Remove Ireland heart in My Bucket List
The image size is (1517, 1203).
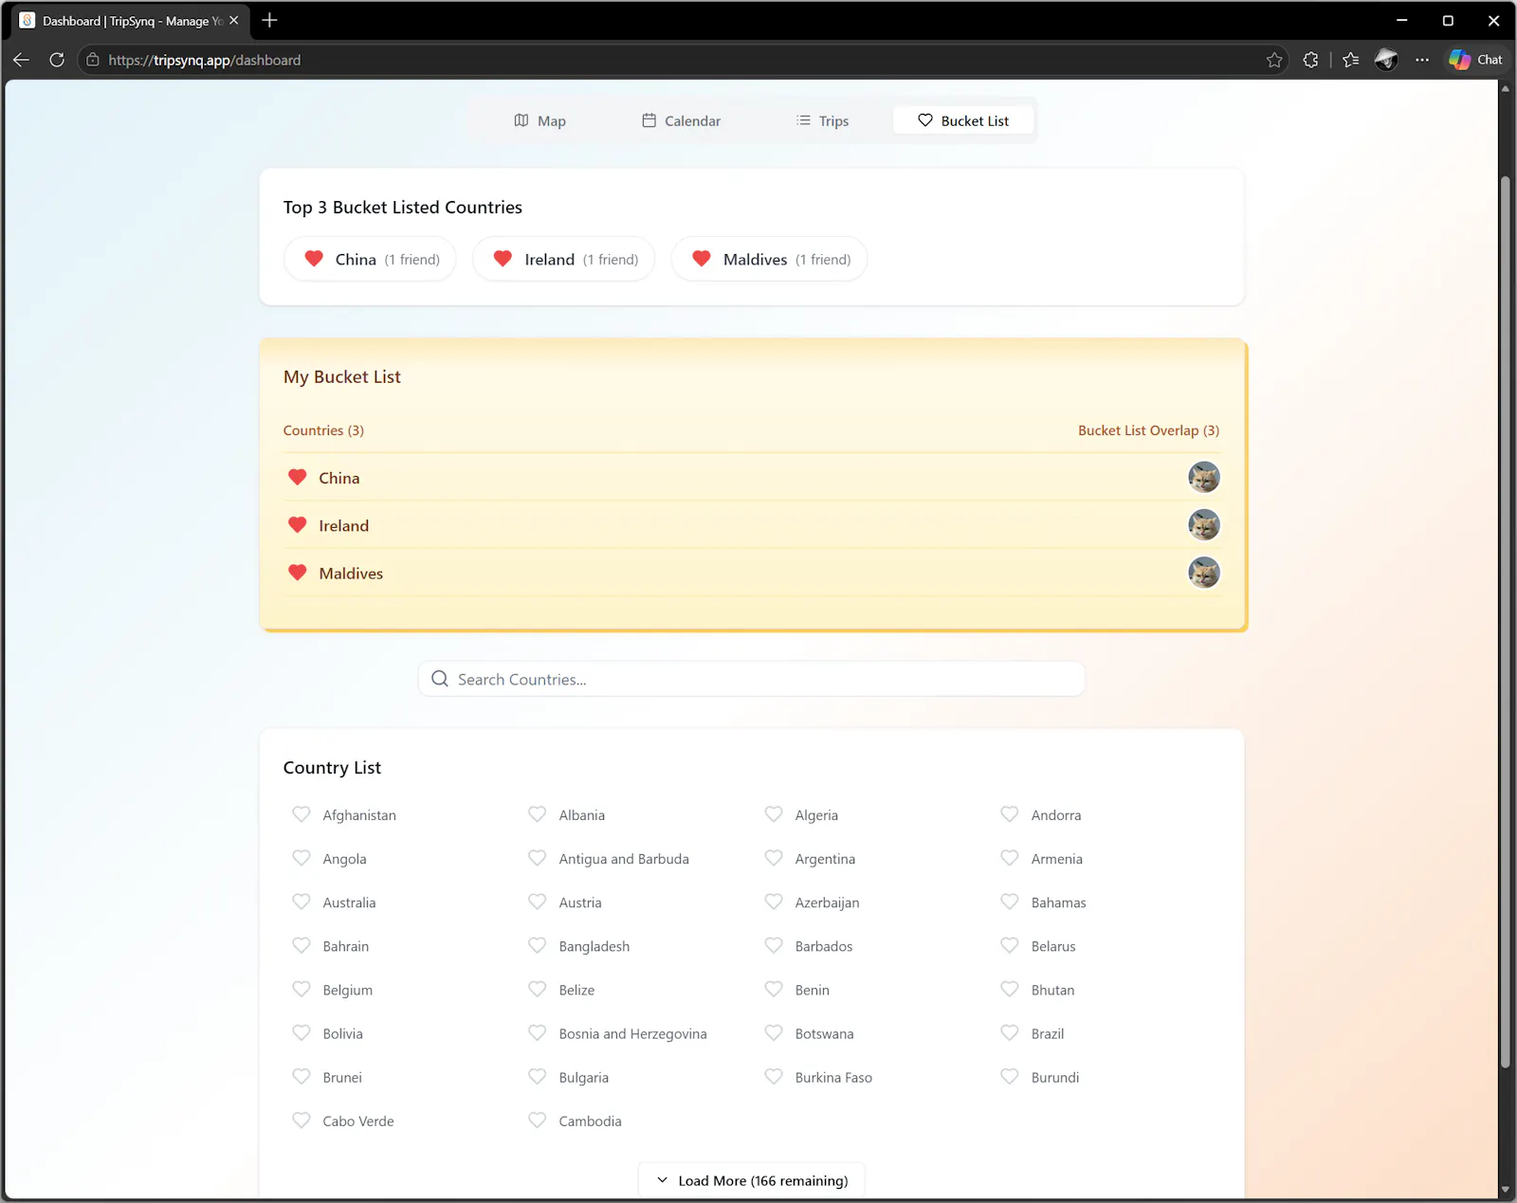298,525
